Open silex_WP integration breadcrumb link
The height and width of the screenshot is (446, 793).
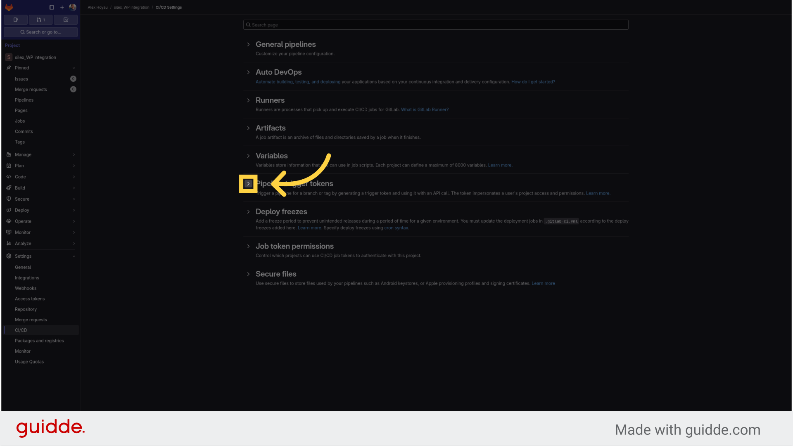coord(131,7)
